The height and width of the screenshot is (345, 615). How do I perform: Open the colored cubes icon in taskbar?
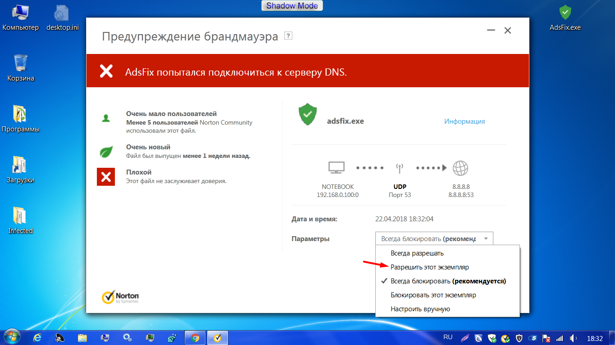click(172, 338)
